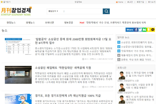The width and height of the screenshot is (156, 104).
Task: Click 중소벤처기업부 summary of the 희망회복자금 article
Action: [x=74, y=51]
